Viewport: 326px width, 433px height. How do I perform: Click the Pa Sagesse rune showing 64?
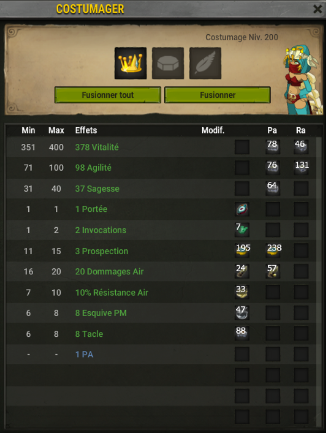click(x=273, y=189)
